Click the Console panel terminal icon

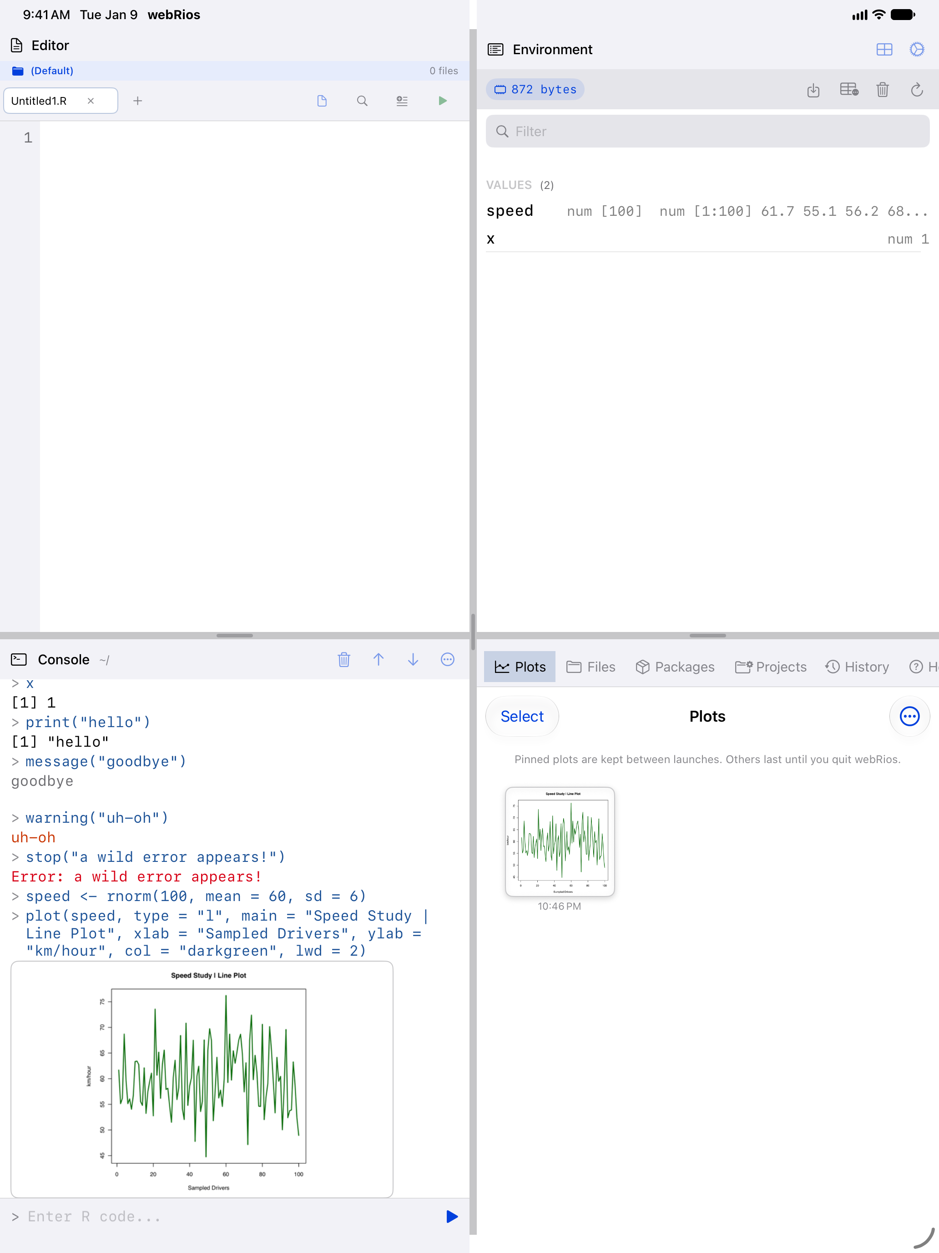tap(19, 659)
